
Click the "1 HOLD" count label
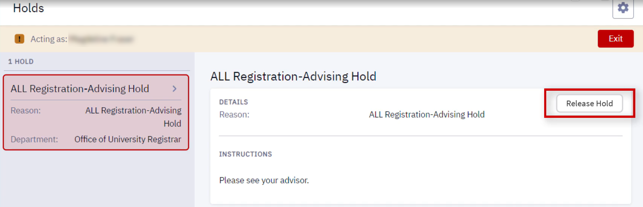click(21, 61)
